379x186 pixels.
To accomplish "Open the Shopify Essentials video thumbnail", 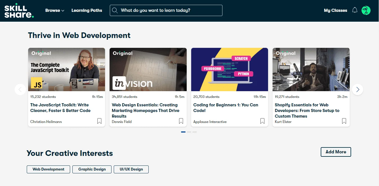I will pyautogui.click(x=311, y=70).
